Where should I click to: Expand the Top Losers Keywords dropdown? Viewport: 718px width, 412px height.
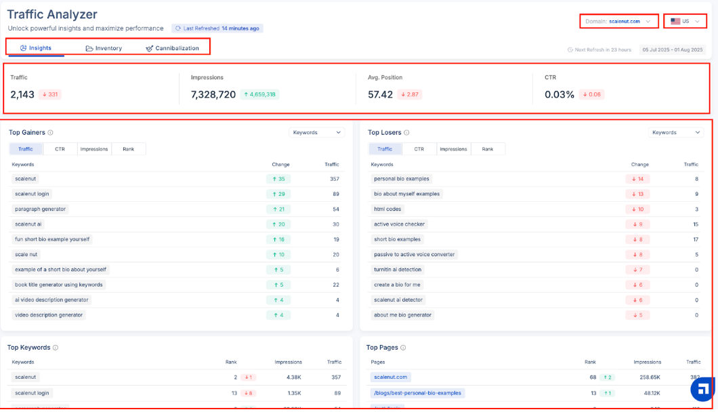point(675,133)
